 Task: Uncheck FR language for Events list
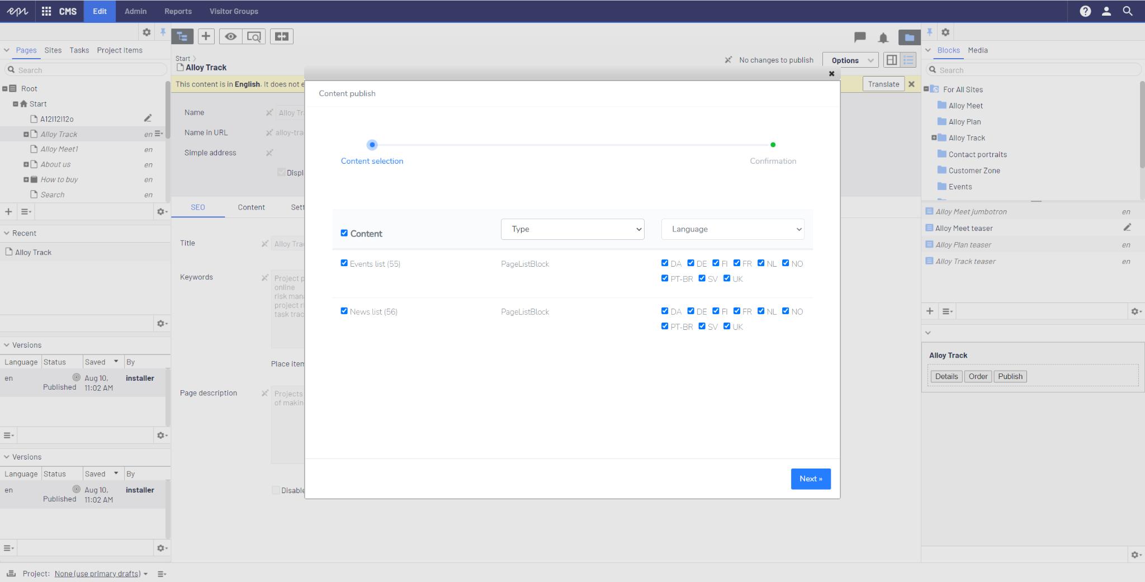tap(737, 263)
